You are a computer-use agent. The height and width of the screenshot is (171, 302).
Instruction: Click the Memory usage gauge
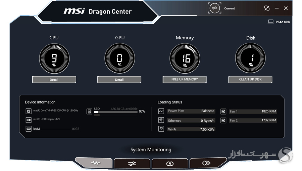pyautogui.click(x=185, y=58)
